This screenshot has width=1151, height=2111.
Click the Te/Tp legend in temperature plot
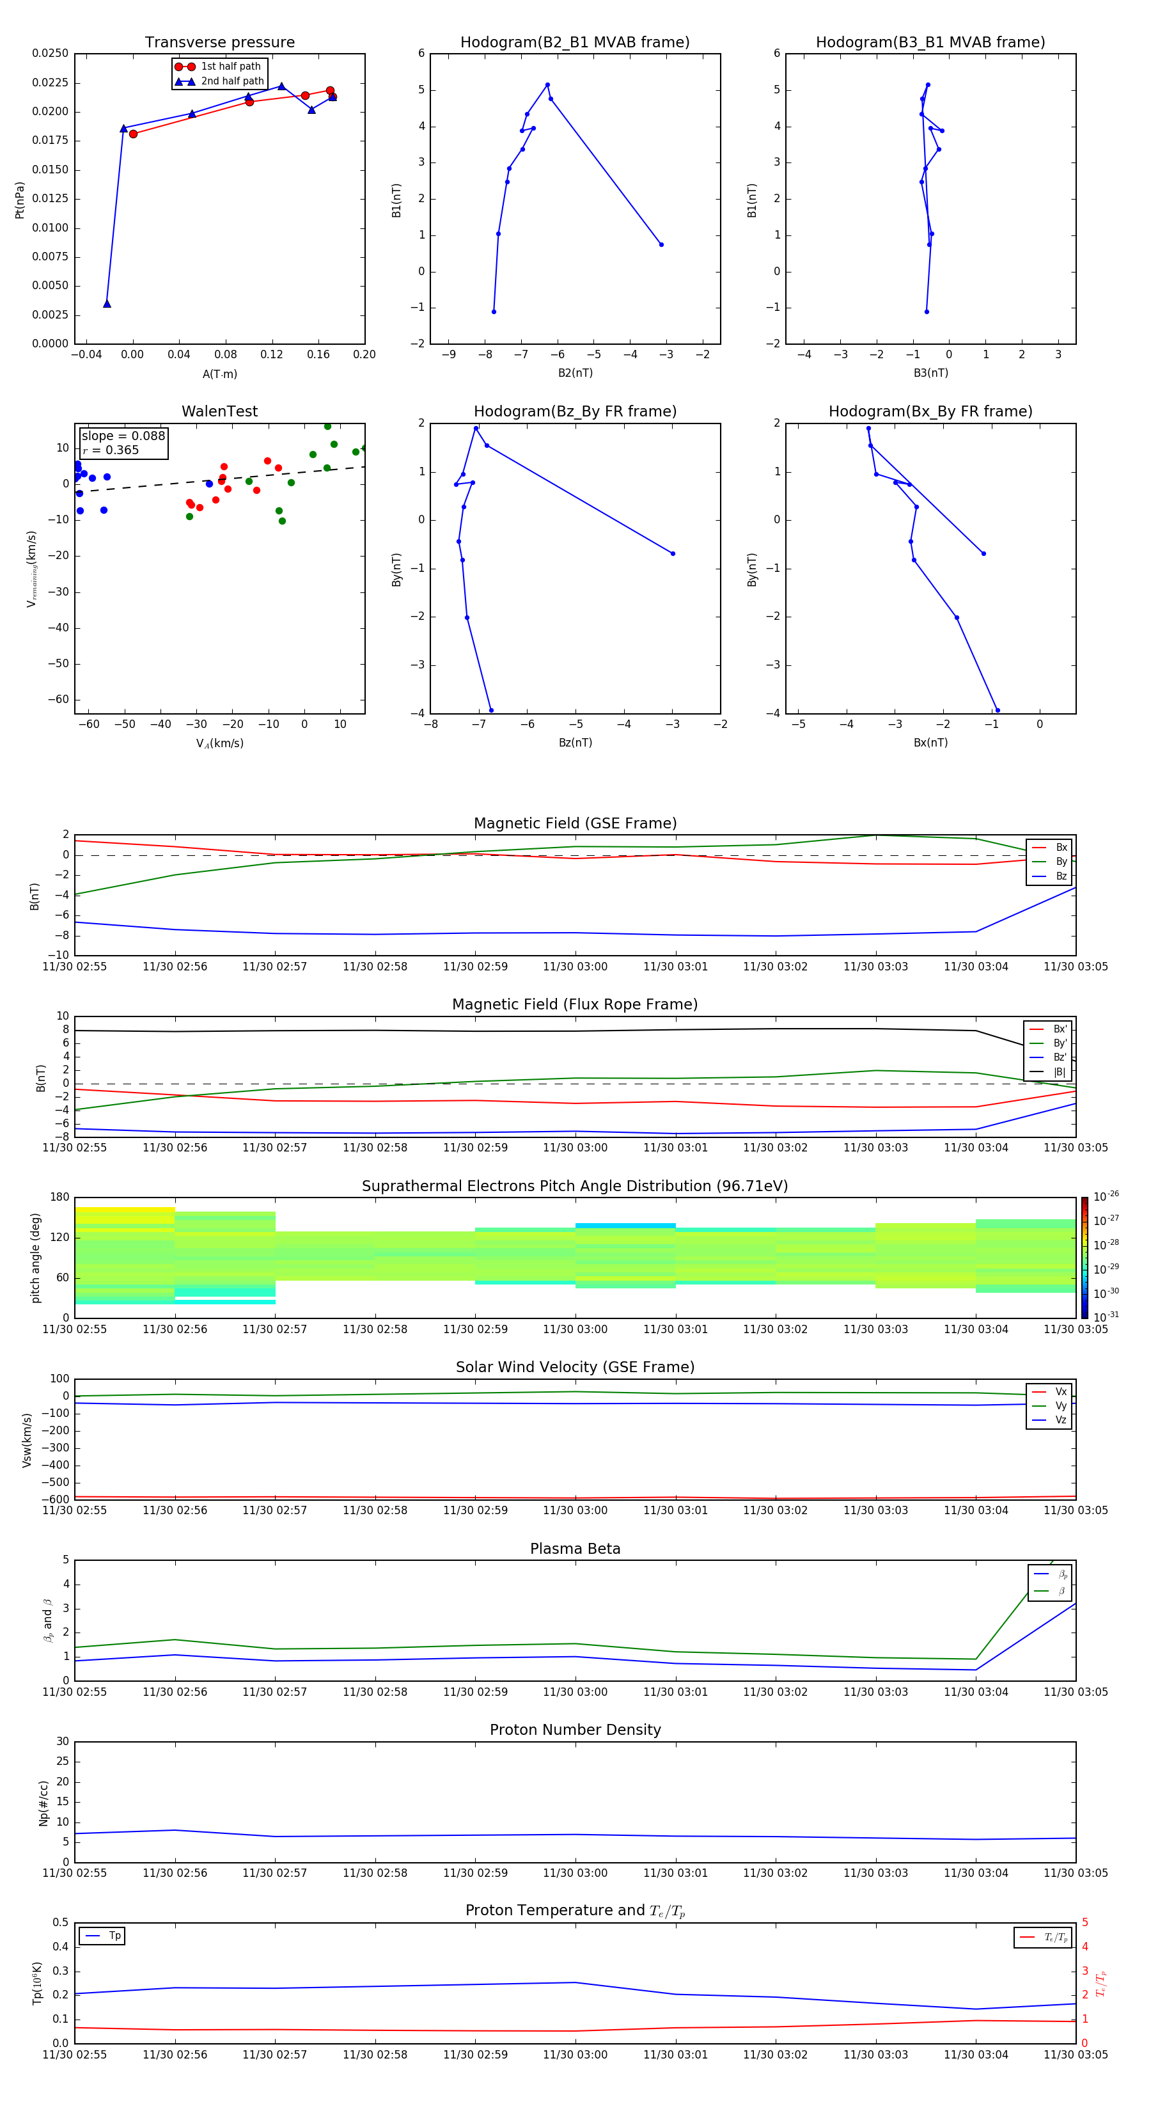[x=1043, y=1937]
